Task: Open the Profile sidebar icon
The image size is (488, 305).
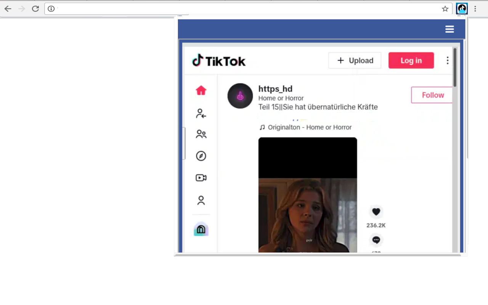Action: 201,200
